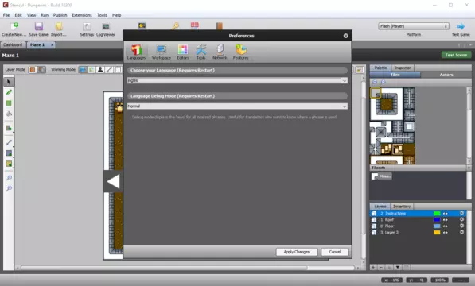Click the green Instructions layer color swatch
This screenshot has height=286, width=475.
pos(437,214)
